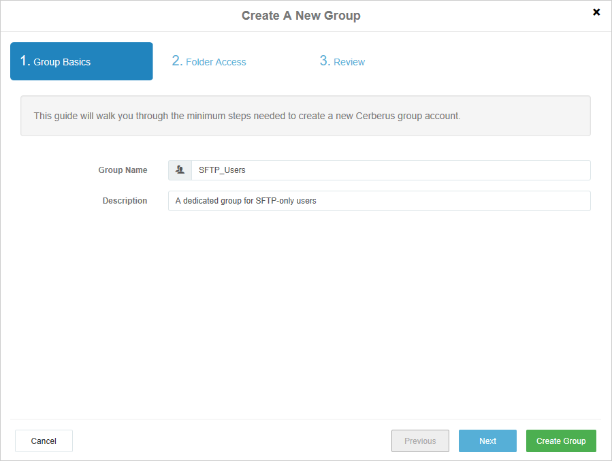Click the group users icon beside Group Name
The width and height of the screenshot is (612, 461).
click(x=180, y=170)
